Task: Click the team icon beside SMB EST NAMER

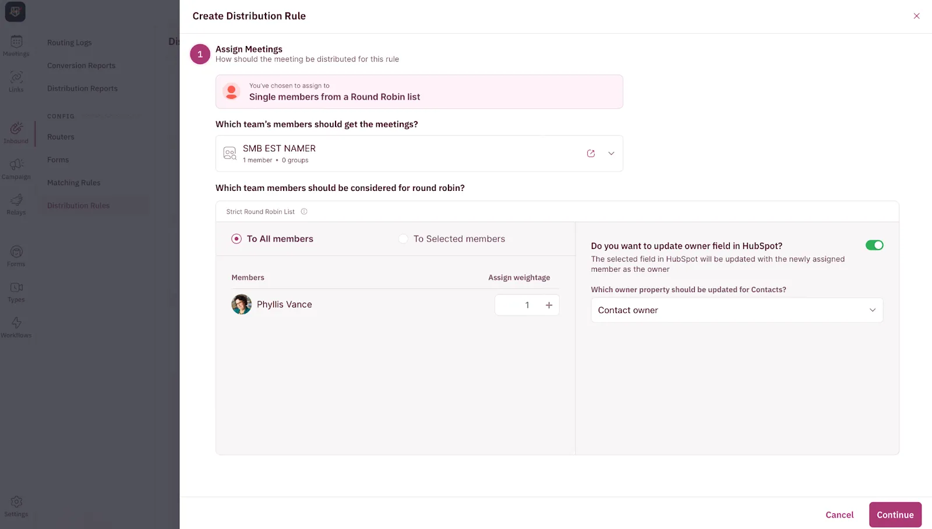Action: point(230,154)
